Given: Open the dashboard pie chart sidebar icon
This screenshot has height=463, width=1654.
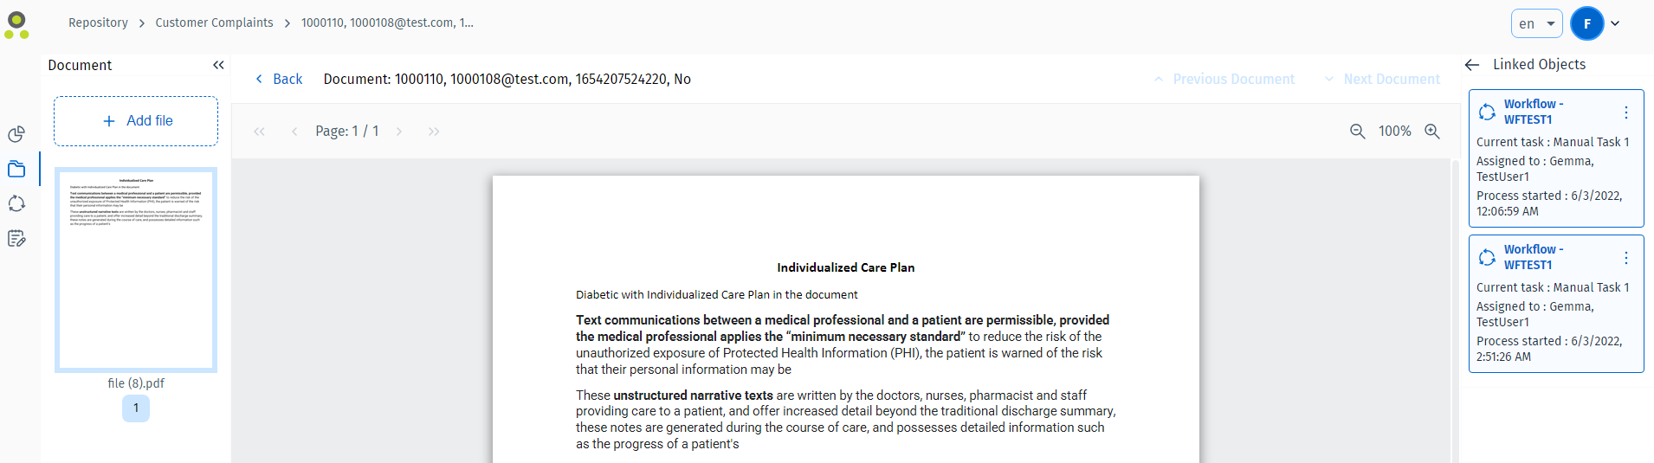Looking at the screenshot, I should pyautogui.click(x=16, y=134).
